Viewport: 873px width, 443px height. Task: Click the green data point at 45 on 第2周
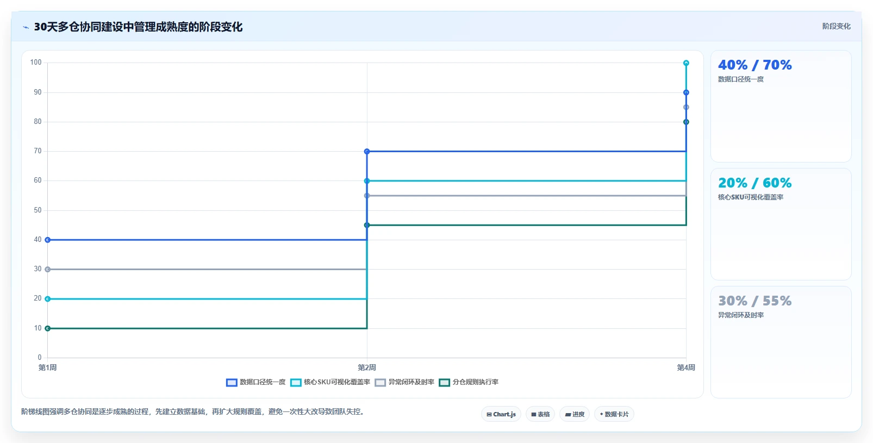[x=367, y=225]
